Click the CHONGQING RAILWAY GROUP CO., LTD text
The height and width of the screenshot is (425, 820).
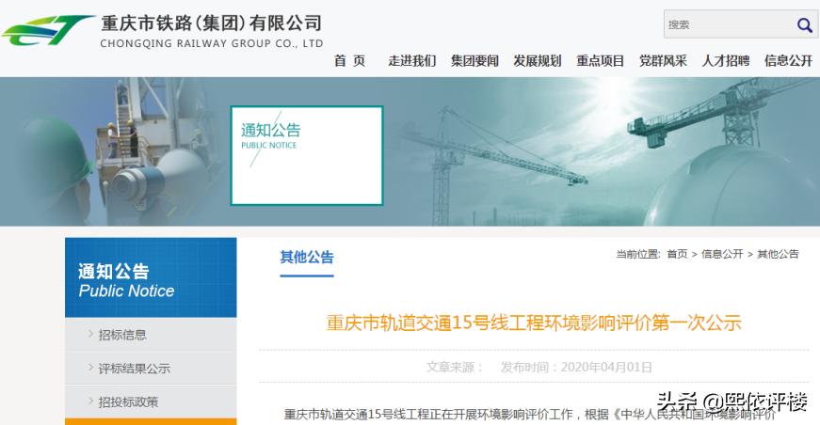click(211, 44)
